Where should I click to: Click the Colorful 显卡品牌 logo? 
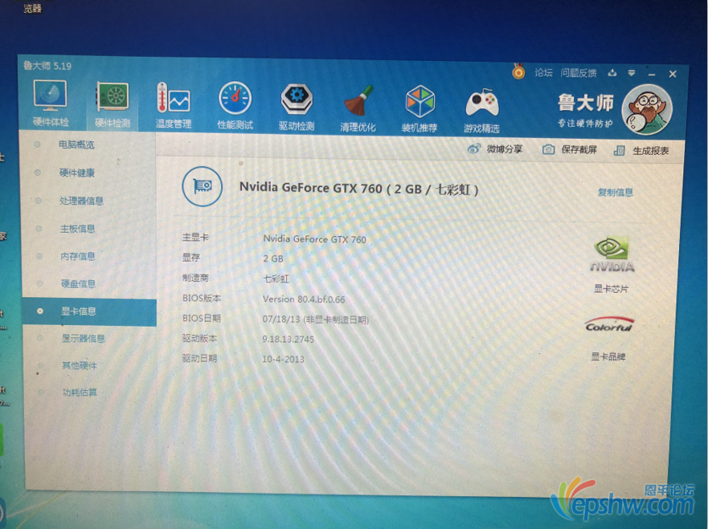point(608,324)
